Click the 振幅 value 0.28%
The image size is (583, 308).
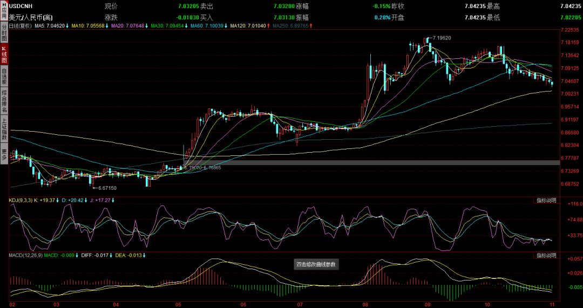click(x=383, y=17)
